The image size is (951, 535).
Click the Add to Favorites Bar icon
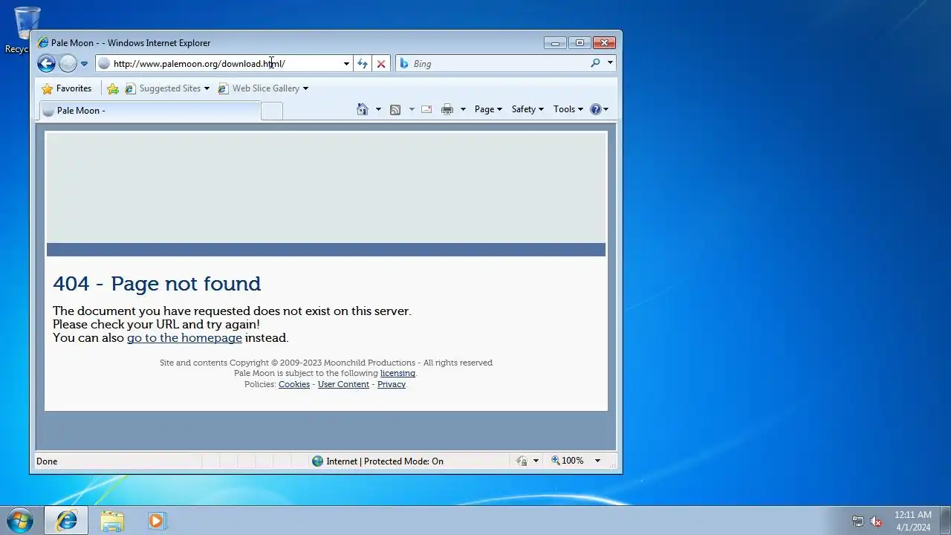click(113, 88)
